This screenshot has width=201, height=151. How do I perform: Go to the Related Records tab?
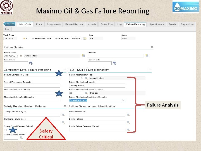coord(74,24)
